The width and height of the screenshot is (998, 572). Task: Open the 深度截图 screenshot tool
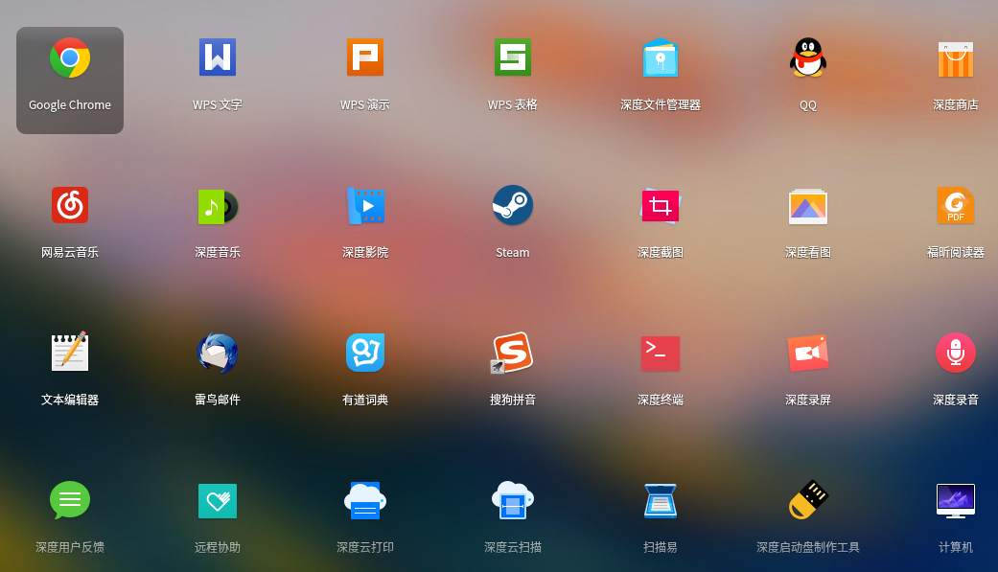661,205
